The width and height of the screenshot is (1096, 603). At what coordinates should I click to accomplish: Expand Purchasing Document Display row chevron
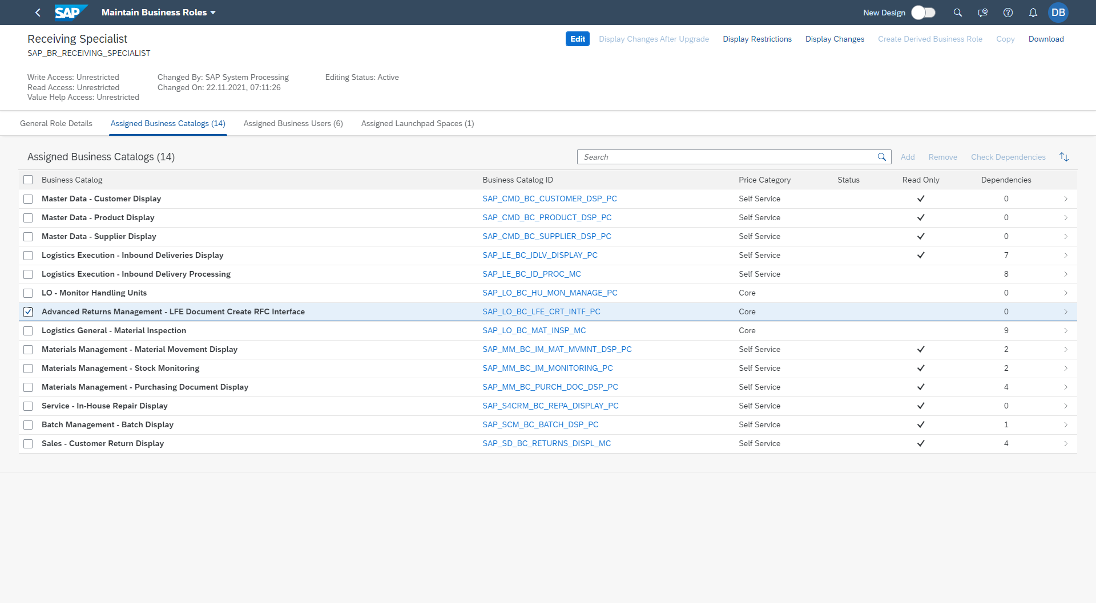[x=1066, y=387]
